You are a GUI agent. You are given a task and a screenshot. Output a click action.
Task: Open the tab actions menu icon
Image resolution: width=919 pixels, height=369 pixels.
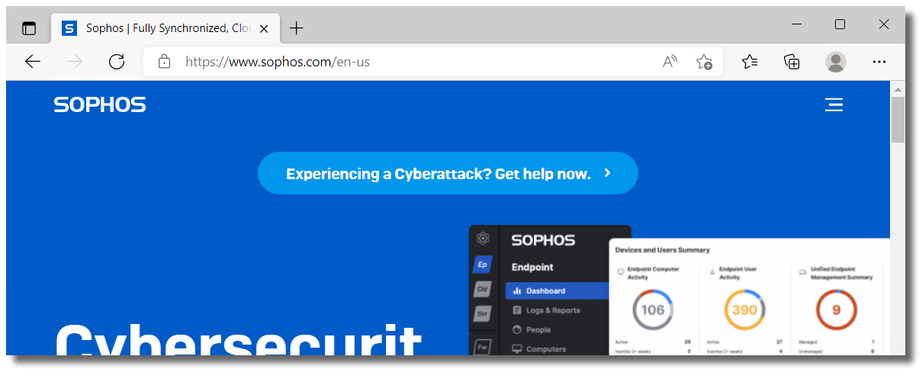coord(29,28)
